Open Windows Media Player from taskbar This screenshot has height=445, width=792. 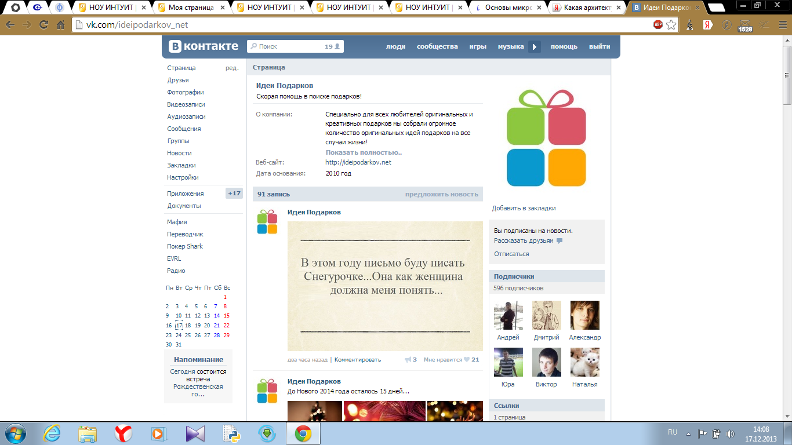click(x=158, y=433)
